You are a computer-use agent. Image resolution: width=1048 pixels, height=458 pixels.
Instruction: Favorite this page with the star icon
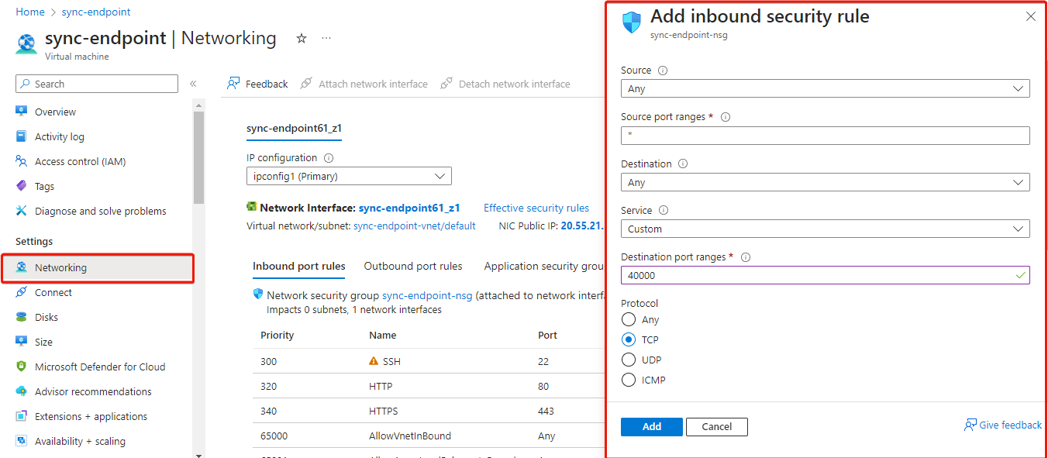tap(302, 38)
